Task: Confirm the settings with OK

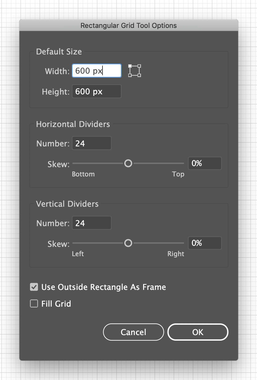Action: coord(198,332)
